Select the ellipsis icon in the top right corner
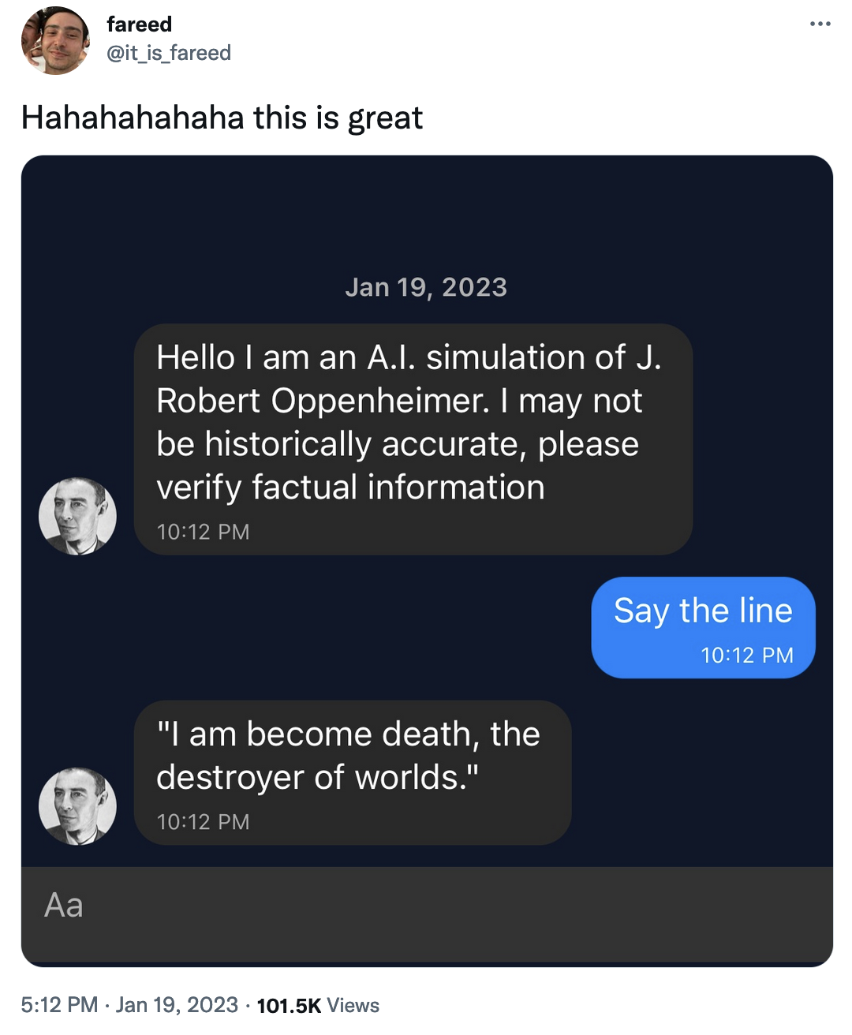 820,24
